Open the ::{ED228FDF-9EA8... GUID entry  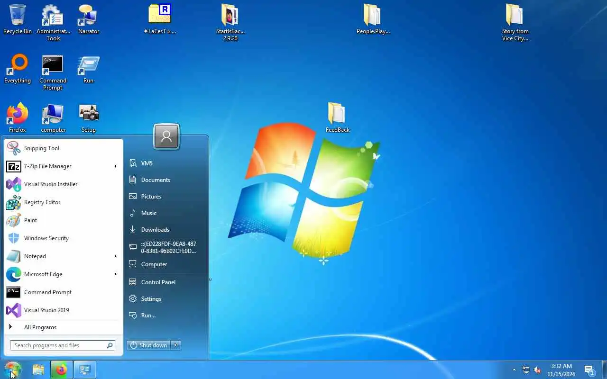point(166,247)
